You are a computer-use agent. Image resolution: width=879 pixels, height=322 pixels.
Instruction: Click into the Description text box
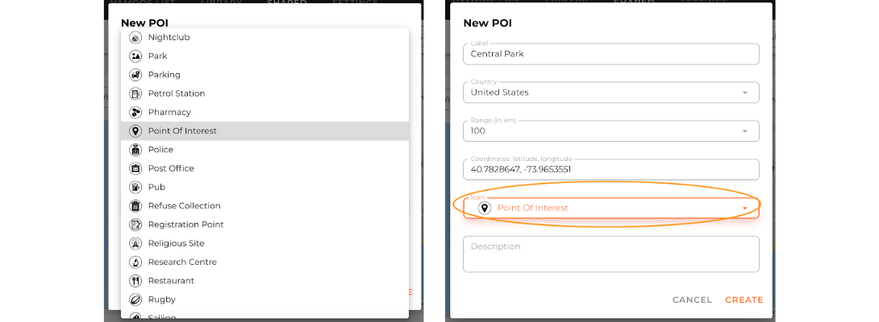click(611, 254)
